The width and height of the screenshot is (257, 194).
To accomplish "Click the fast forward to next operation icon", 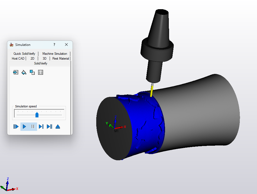I will coord(49,126).
